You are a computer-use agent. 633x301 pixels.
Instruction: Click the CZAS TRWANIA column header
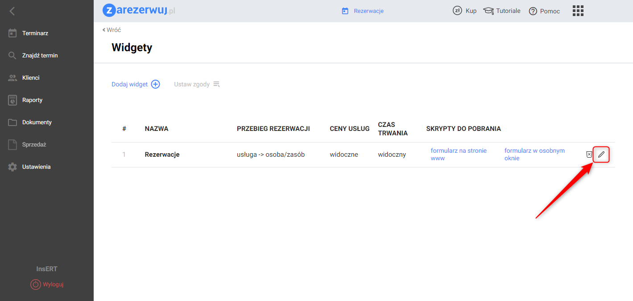pos(393,129)
